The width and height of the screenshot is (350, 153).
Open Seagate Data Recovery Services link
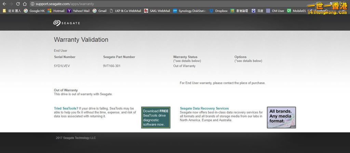[204, 109]
